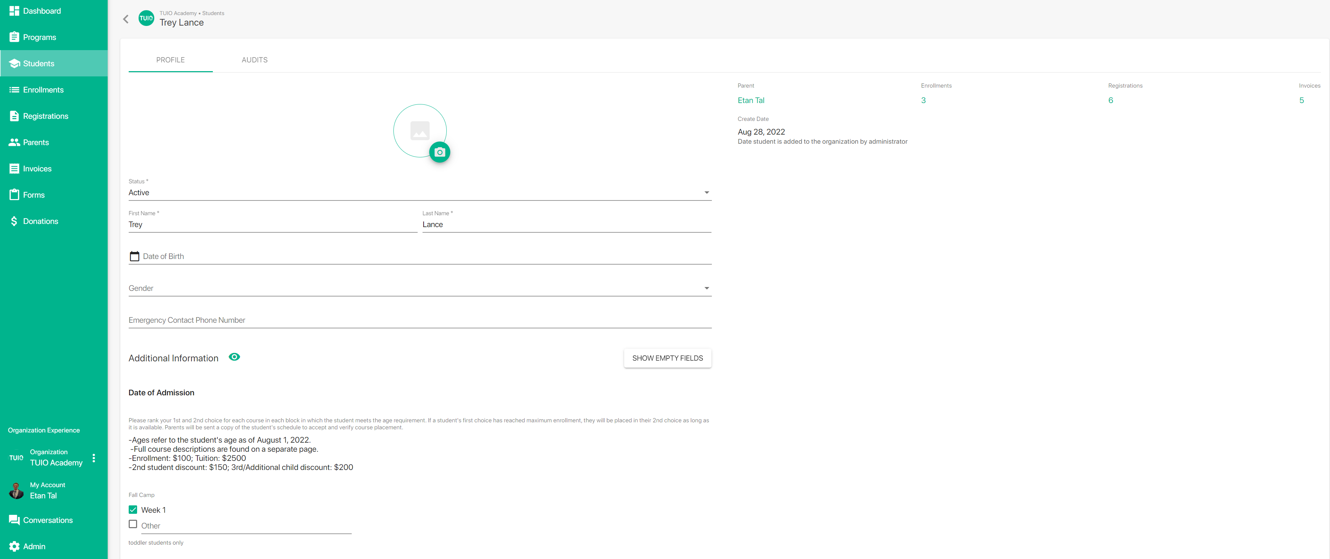
Task: Open Dashboard from the sidebar
Action: tap(54, 11)
